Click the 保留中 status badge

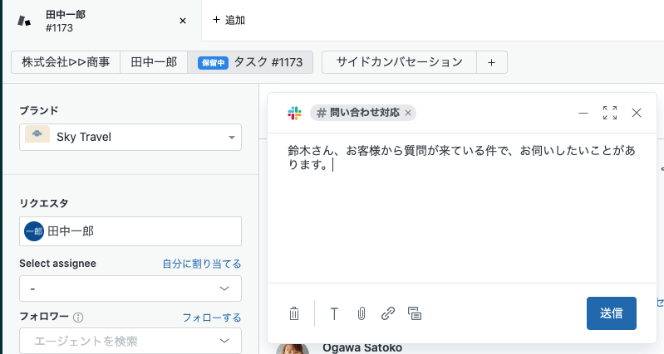(213, 63)
